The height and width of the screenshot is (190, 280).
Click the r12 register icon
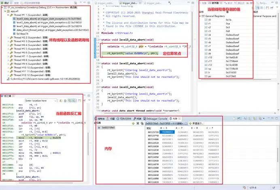coord(206,65)
